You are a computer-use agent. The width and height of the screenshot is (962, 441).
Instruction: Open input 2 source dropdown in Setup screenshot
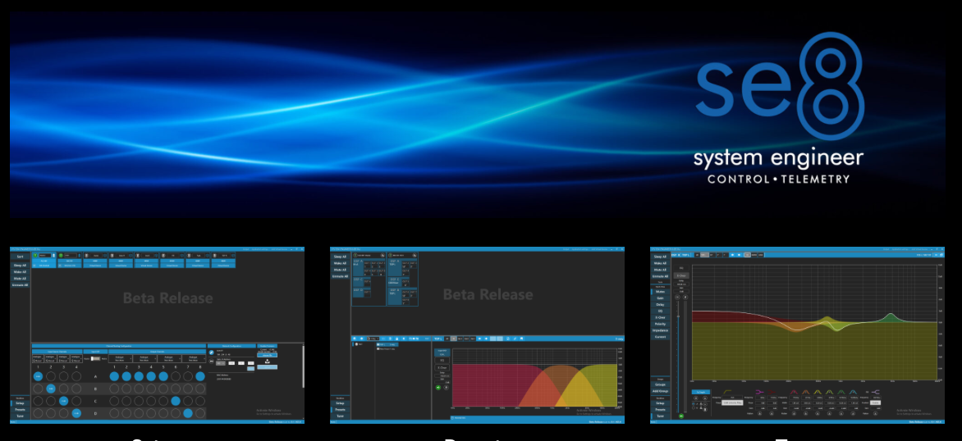pos(51,359)
